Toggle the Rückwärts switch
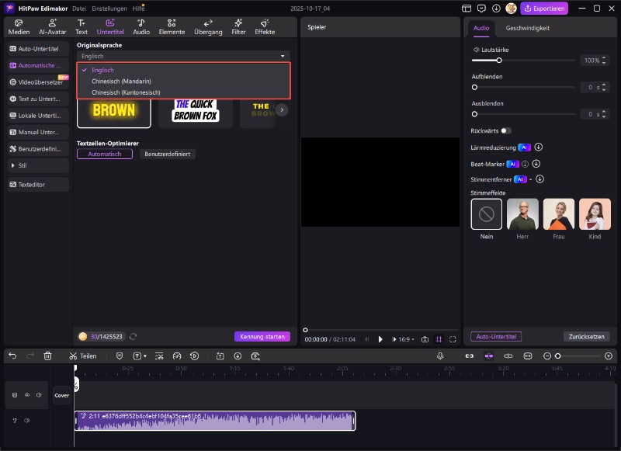This screenshot has width=621, height=451. [506, 130]
